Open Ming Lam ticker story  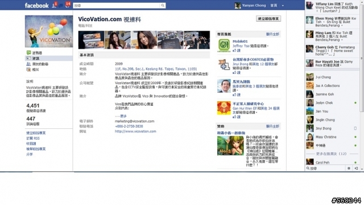[x=332, y=36]
